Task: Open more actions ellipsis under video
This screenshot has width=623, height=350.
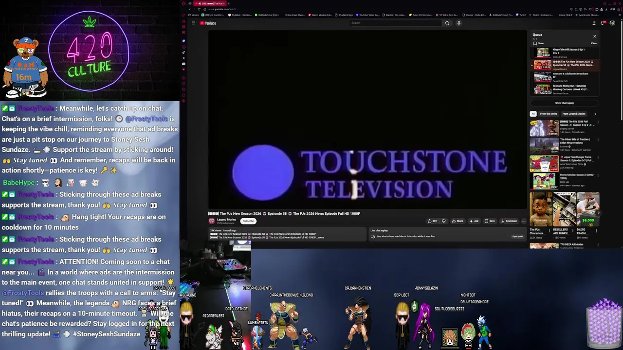Action: point(524,221)
